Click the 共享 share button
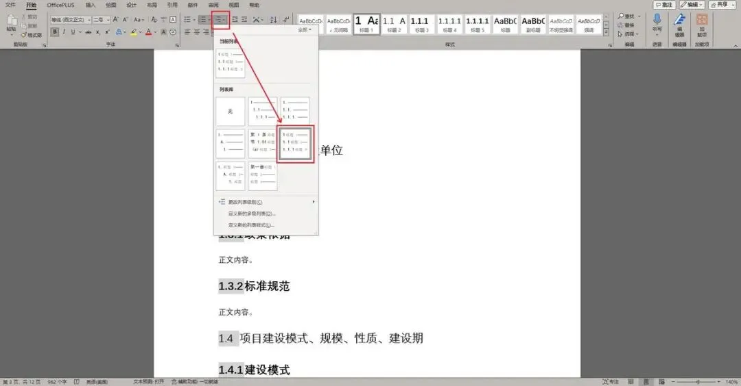741x386 pixels. point(720,5)
